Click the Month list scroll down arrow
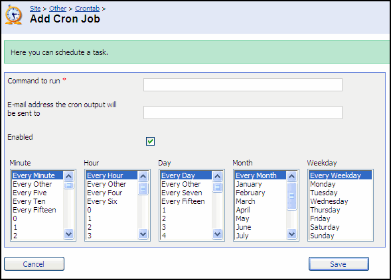 tap(291, 234)
